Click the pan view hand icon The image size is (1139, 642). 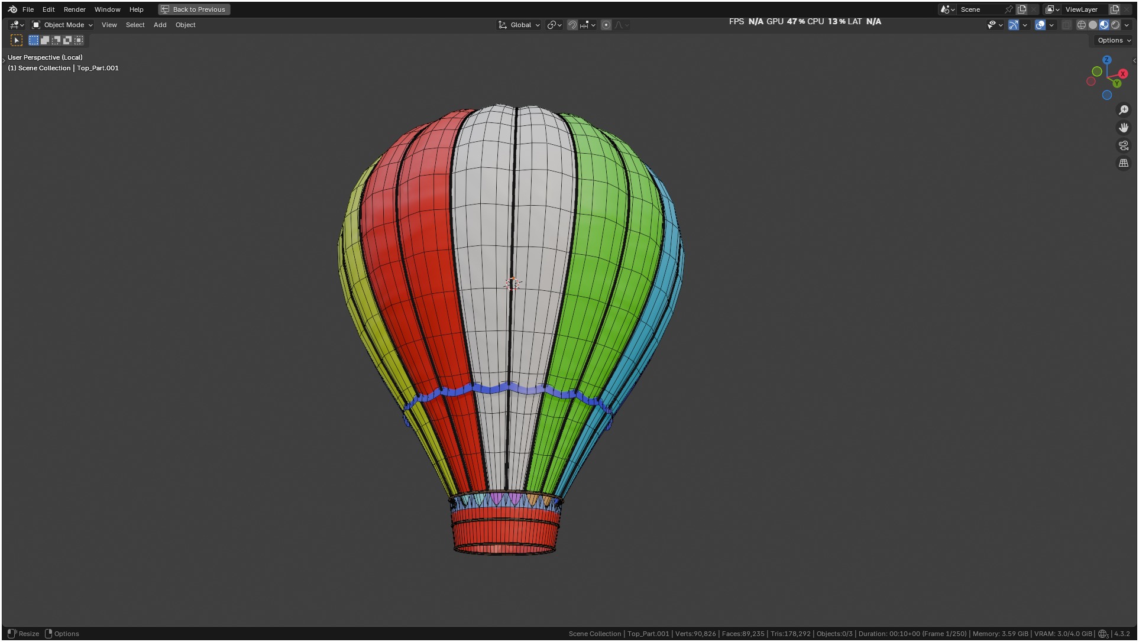pos(1124,128)
